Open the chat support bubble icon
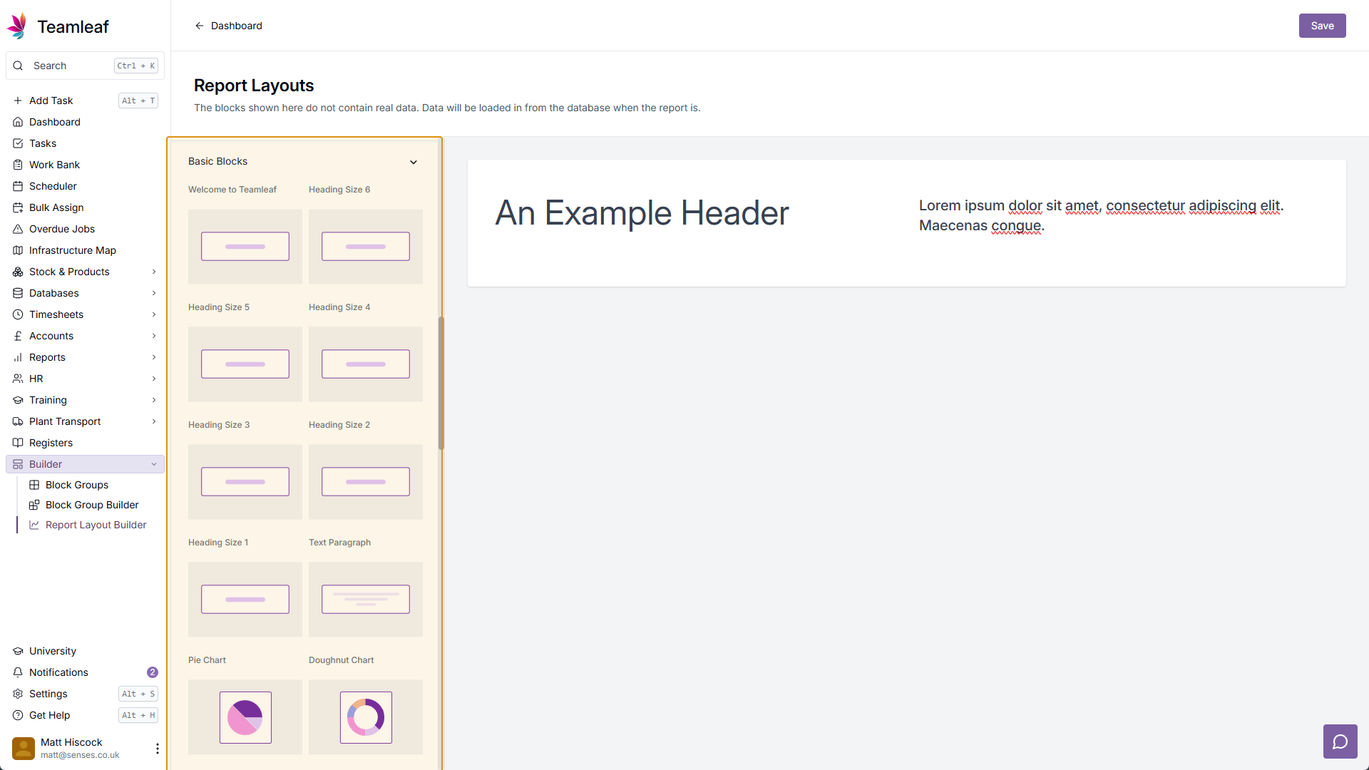This screenshot has width=1369, height=770. pyautogui.click(x=1340, y=742)
